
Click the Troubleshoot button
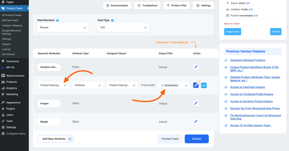click(147, 6)
